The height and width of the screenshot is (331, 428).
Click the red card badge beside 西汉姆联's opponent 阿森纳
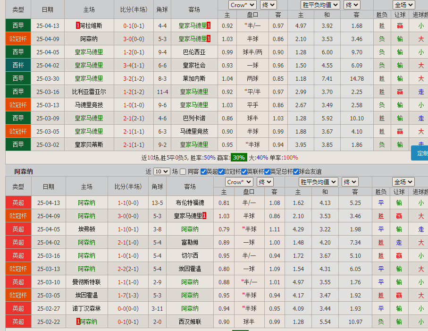tap(78, 322)
